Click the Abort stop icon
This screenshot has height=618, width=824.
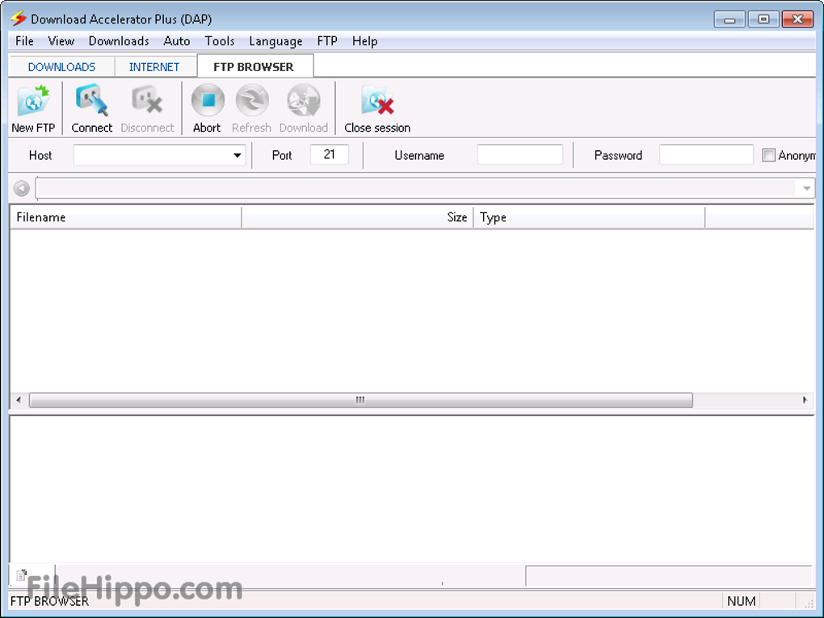point(207,102)
